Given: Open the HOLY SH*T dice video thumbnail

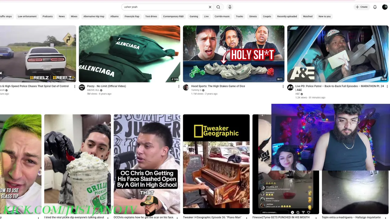Looking at the screenshot, I should pyautogui.click(x=234, y=54).
